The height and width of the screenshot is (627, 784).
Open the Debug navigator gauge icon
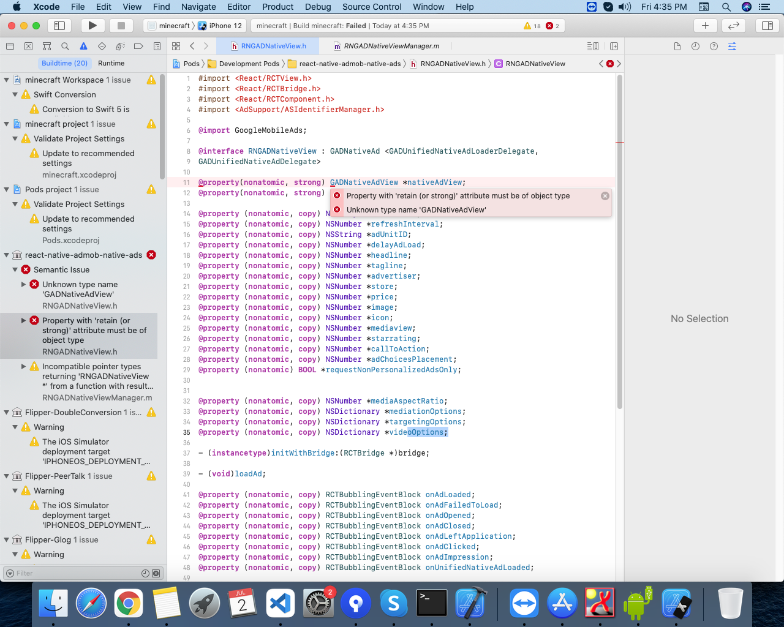pos(120,46)
